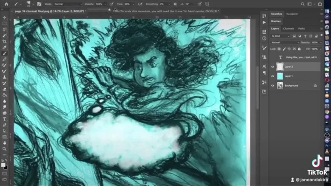This screenshot has height=186, width=331.
Task: Select the Blur tool
Action: (x=4, y=101)
